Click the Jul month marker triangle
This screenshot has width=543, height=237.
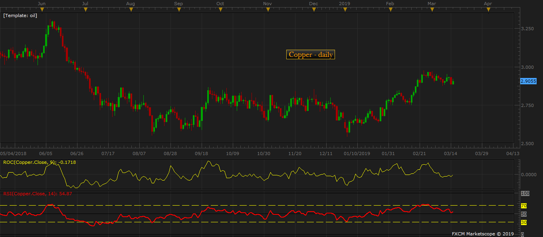tap(85, 10)
